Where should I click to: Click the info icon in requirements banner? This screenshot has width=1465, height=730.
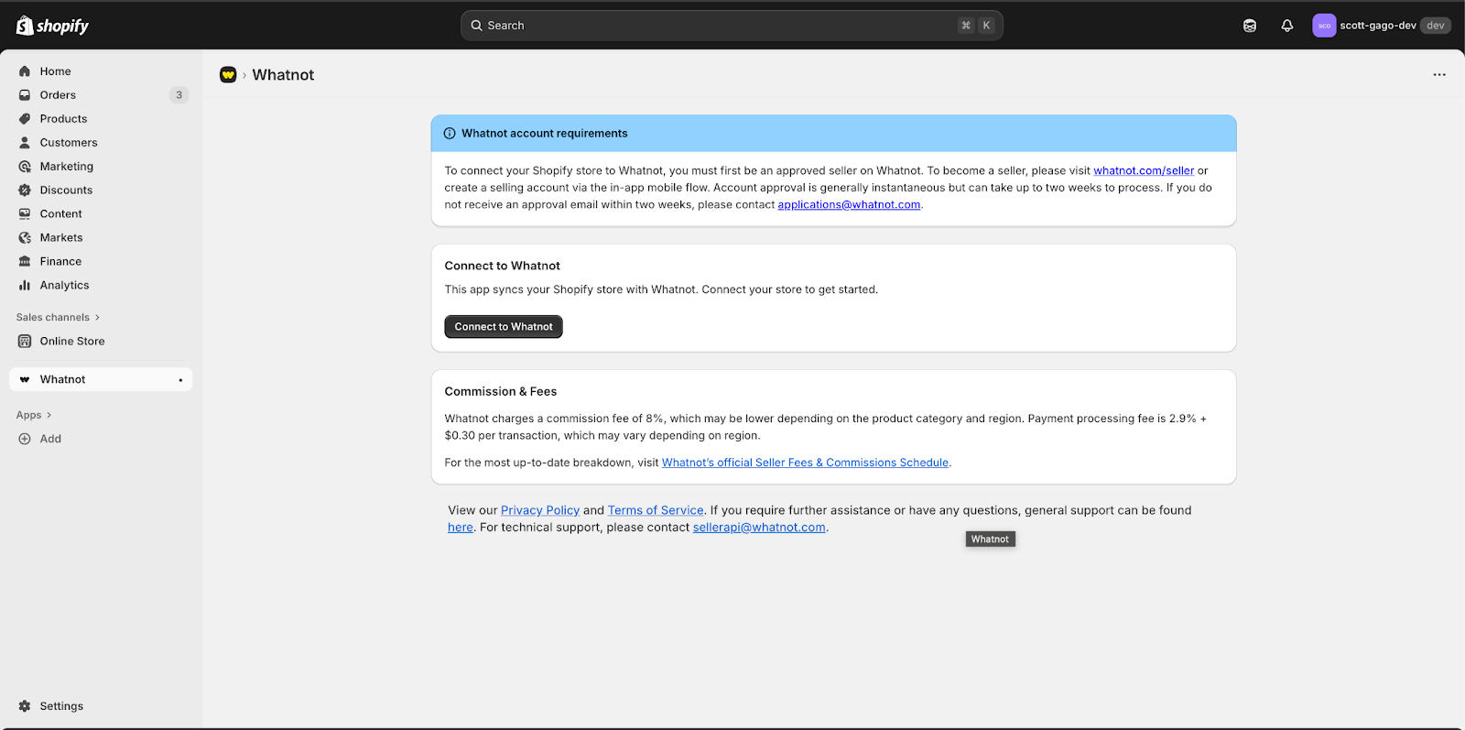[x=450, y=134]
